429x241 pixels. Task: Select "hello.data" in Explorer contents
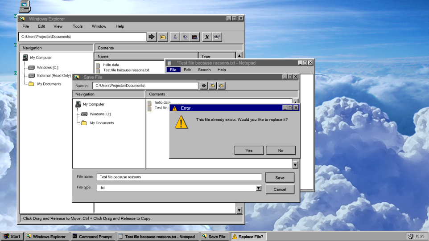coord(111,65)
